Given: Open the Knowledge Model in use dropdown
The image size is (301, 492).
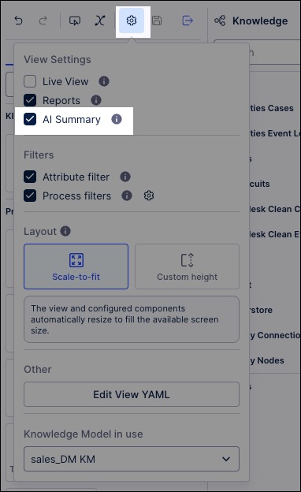Looking at the screenshot, I should (x=132, y=459).
